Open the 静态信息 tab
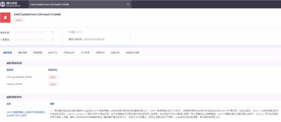Screen dimensions: 281x122 pyautogui.click(x=23, y=52)
